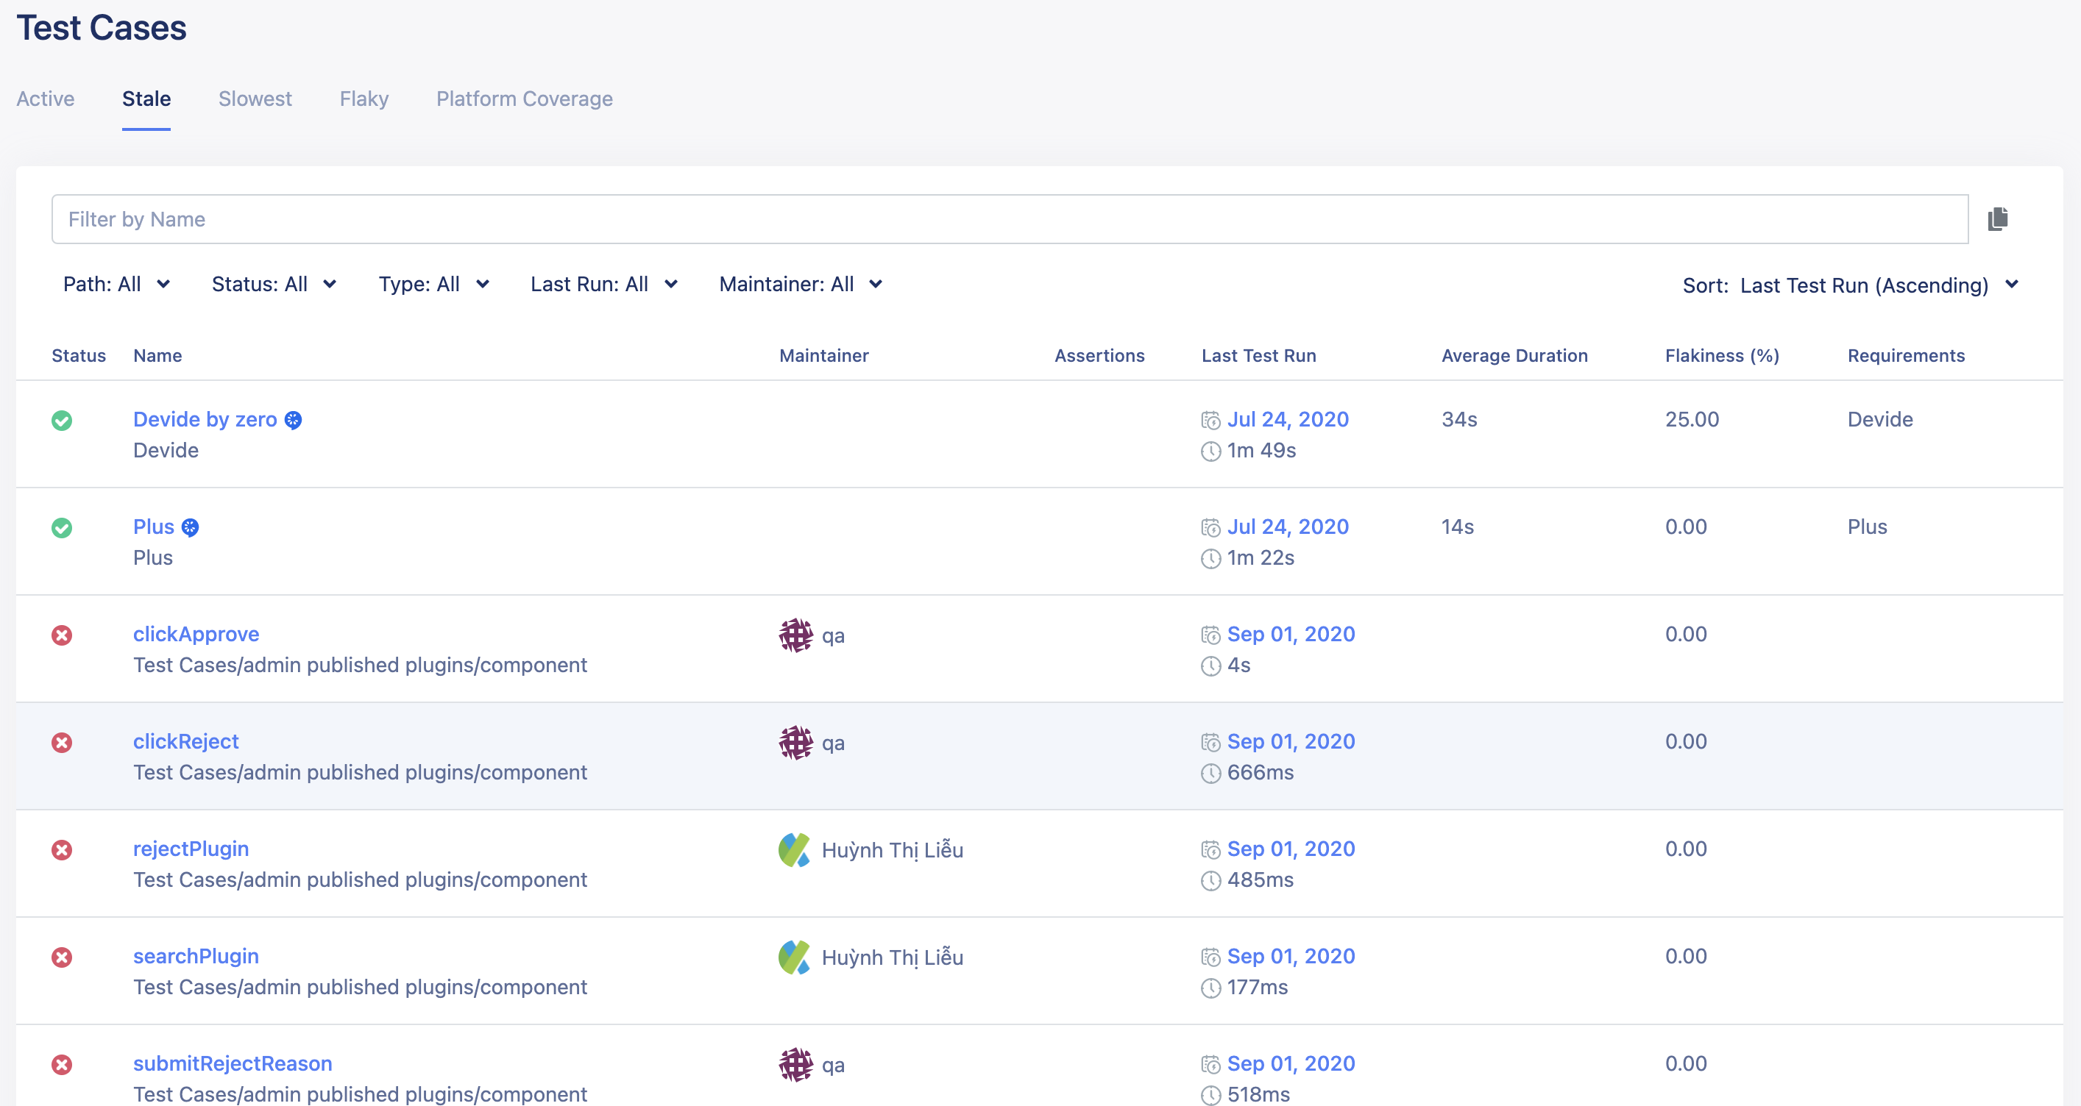The height and width of the screenshot is (1106, 2081).
Task: Switch to the Slowest tab
Action: point(255,99)
